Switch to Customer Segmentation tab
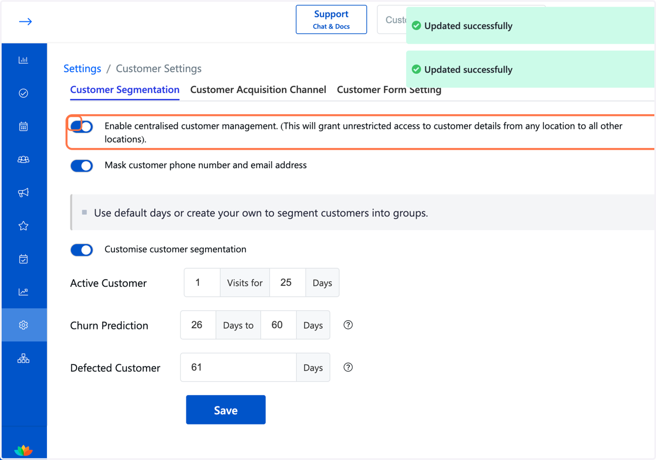 (125, 90)
